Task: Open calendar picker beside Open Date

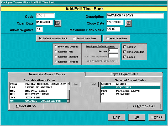Action: [58, 23]
